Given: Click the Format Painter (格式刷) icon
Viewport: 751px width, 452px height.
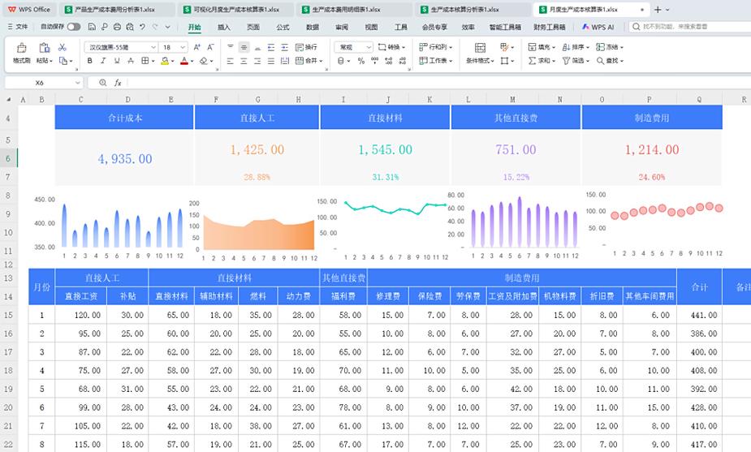Looking at the screenshot, I should pyautogui.click(x=22, y=47).
